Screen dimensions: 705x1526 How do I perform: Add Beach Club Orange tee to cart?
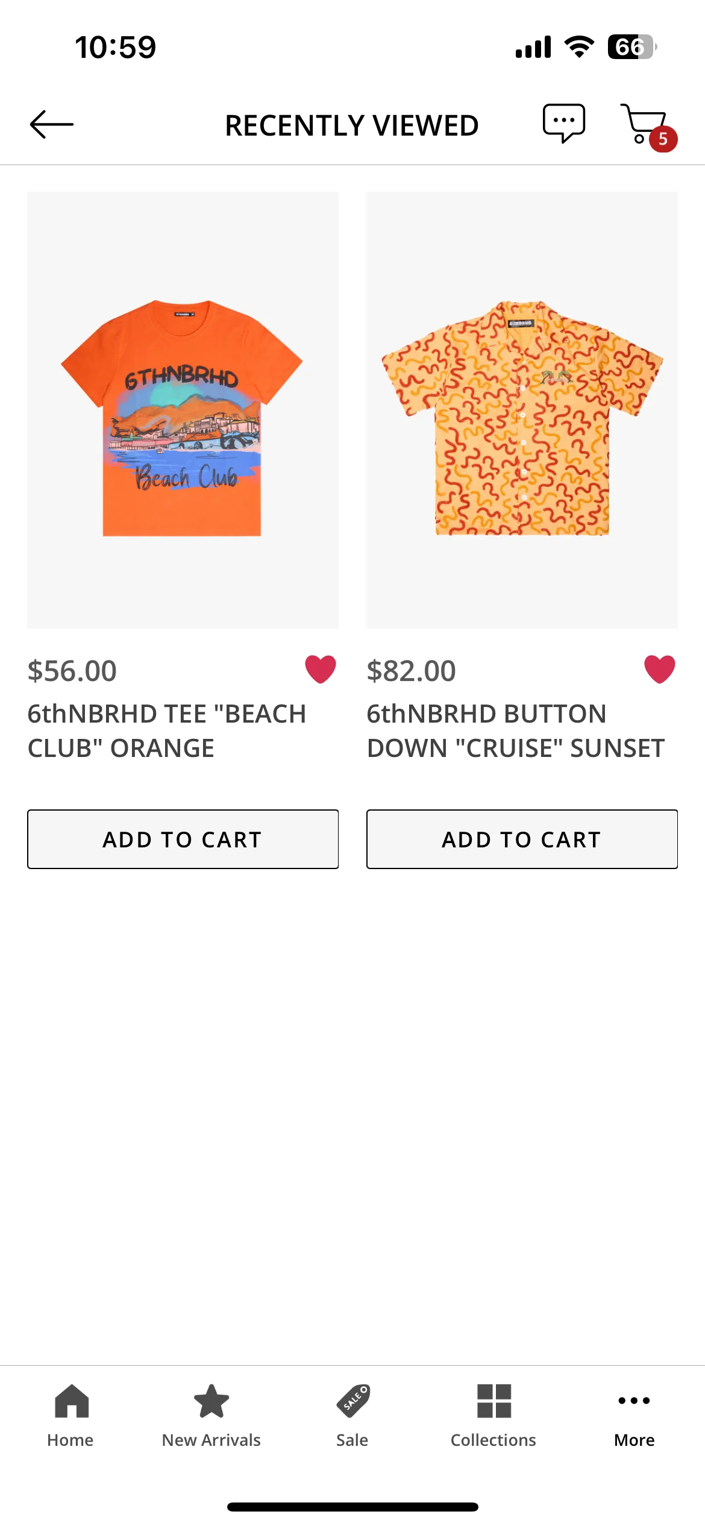click(183, 839)
